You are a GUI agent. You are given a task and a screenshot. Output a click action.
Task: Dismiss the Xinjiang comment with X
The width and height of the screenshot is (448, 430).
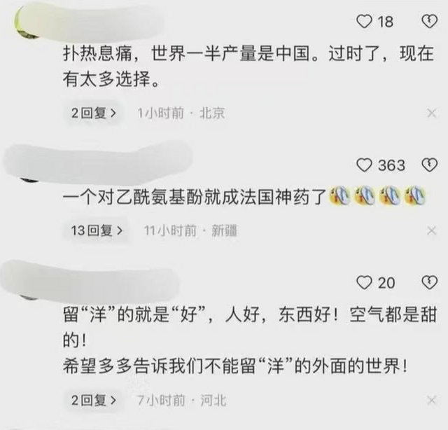click(x=431, y=230)
